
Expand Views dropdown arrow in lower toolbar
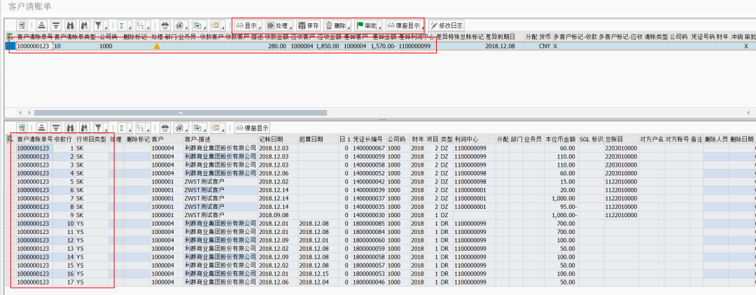coord(187,129)
